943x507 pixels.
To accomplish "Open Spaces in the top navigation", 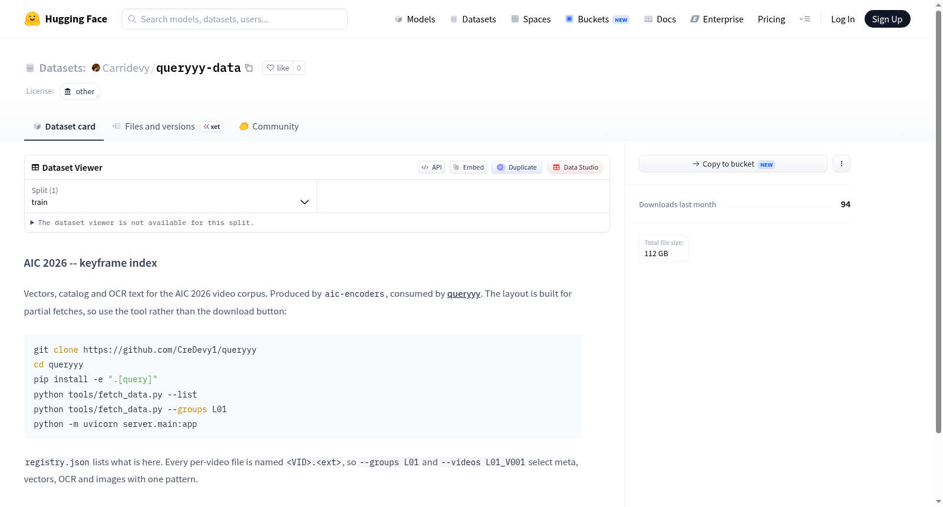I will pyautogui.click(x=530, y=19).
